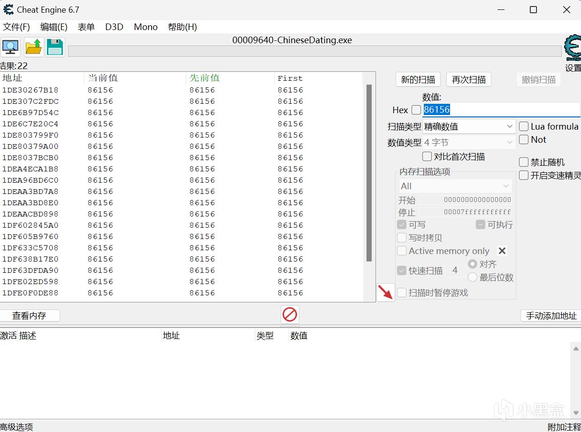
Task: Check Active memory only checkbox
Action: (402, 251)
